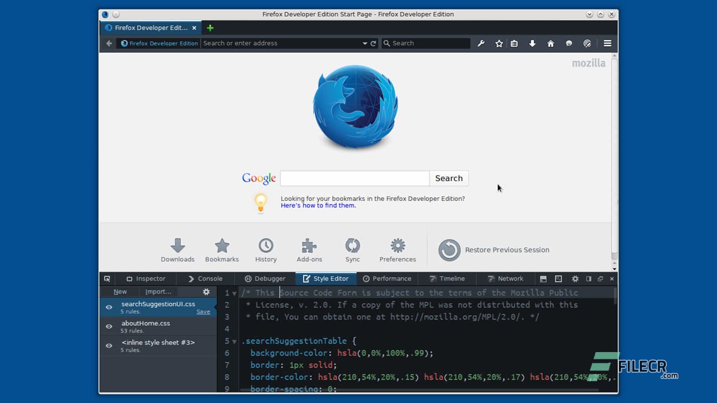Save the searchSuggestionUI.css stylesheet
Screen dimensions: 717x403
[203, 311]
